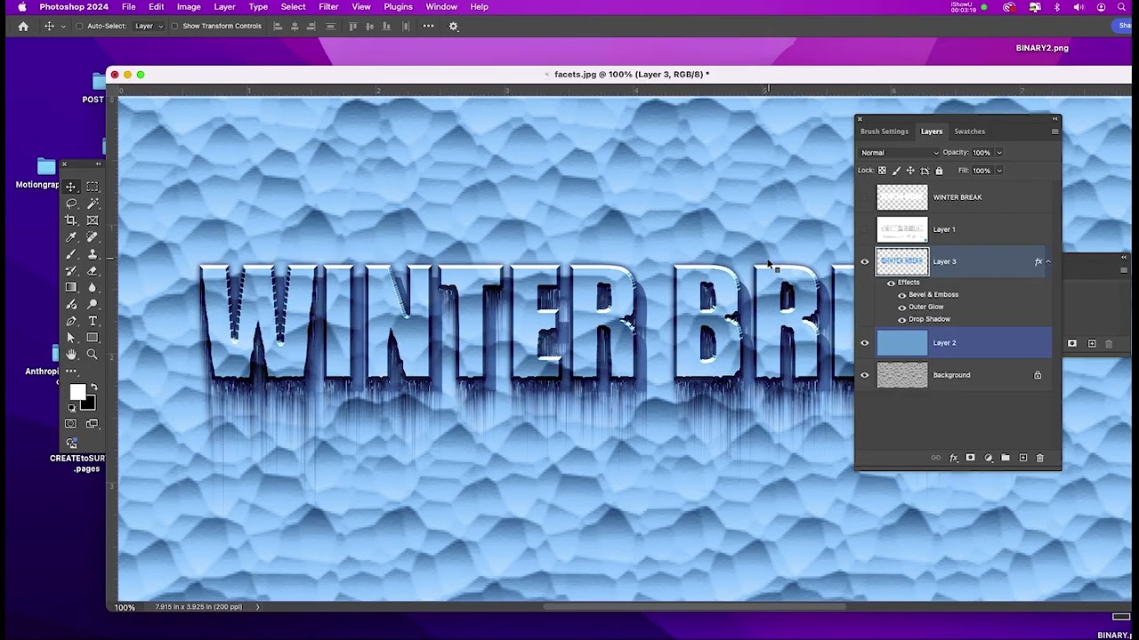Click the Lock all padlock icon
Screen dimensions: 1139x640
coord(939,171)
